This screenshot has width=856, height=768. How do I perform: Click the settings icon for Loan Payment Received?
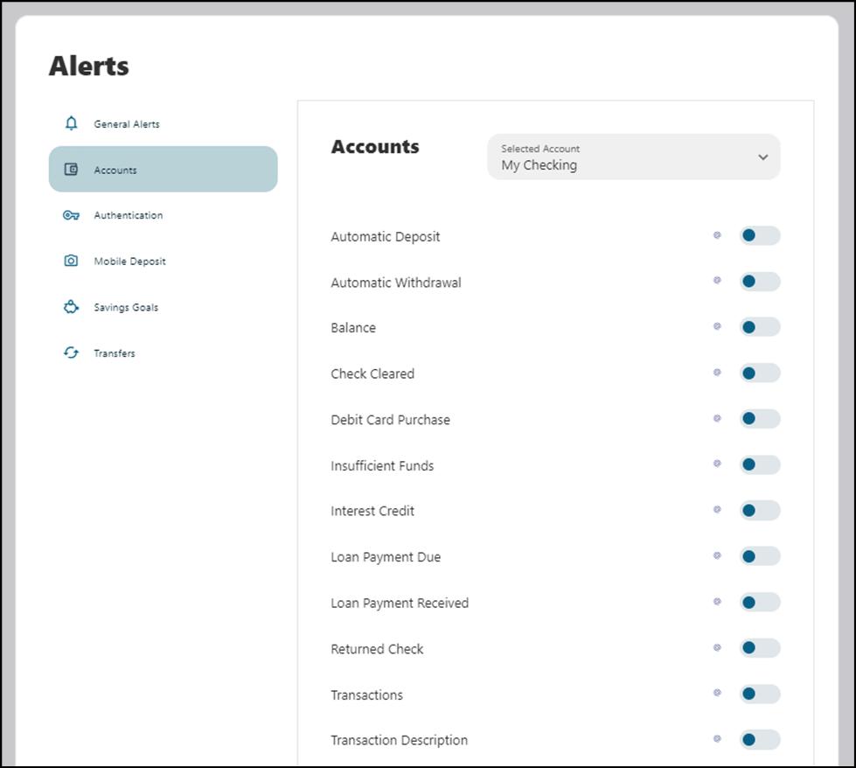(717, 602)
